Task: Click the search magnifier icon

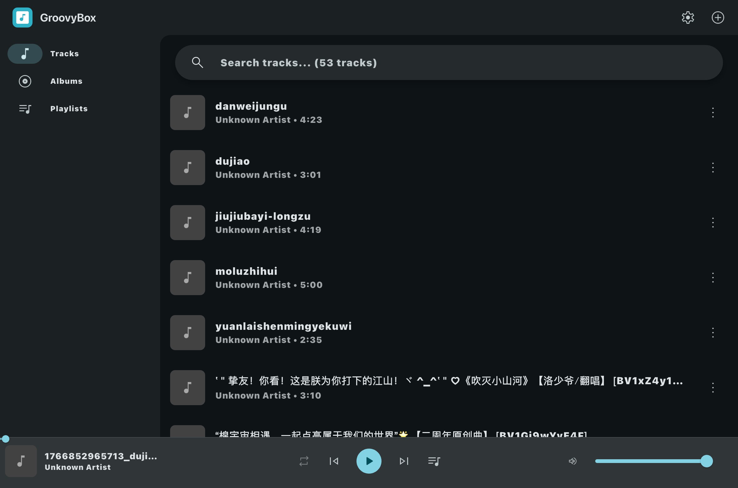Action: click(198, 62)
